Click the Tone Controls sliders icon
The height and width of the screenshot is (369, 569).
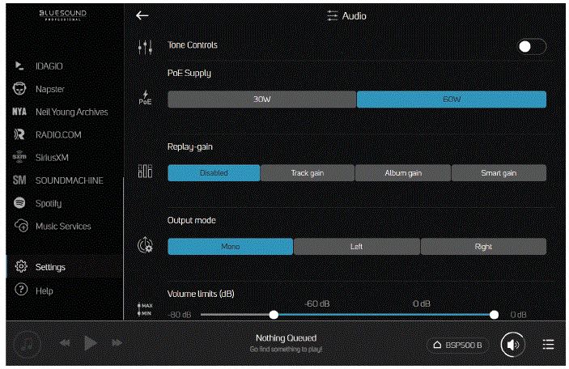pyautogui.click(x=145, y=47)
